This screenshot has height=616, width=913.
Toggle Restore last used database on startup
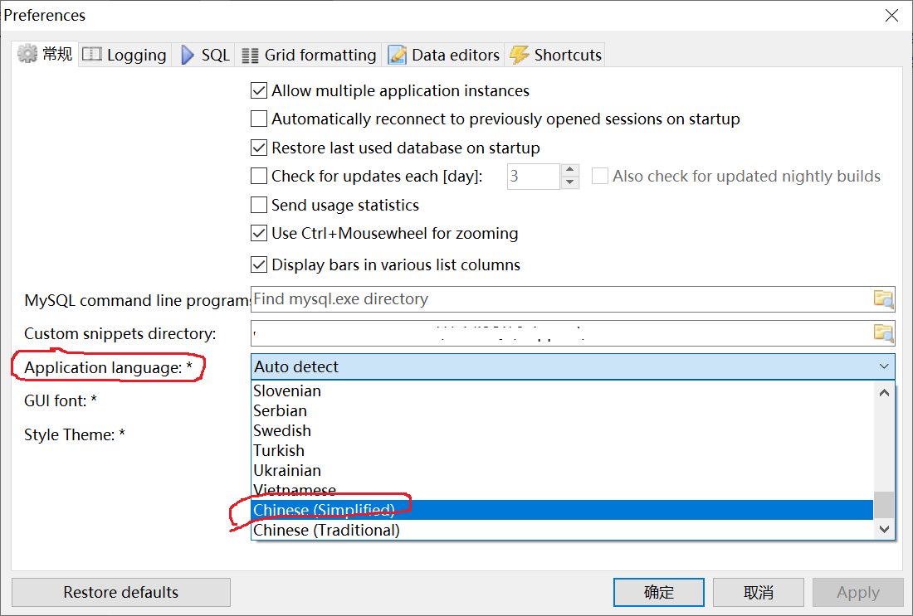[258, 148]
